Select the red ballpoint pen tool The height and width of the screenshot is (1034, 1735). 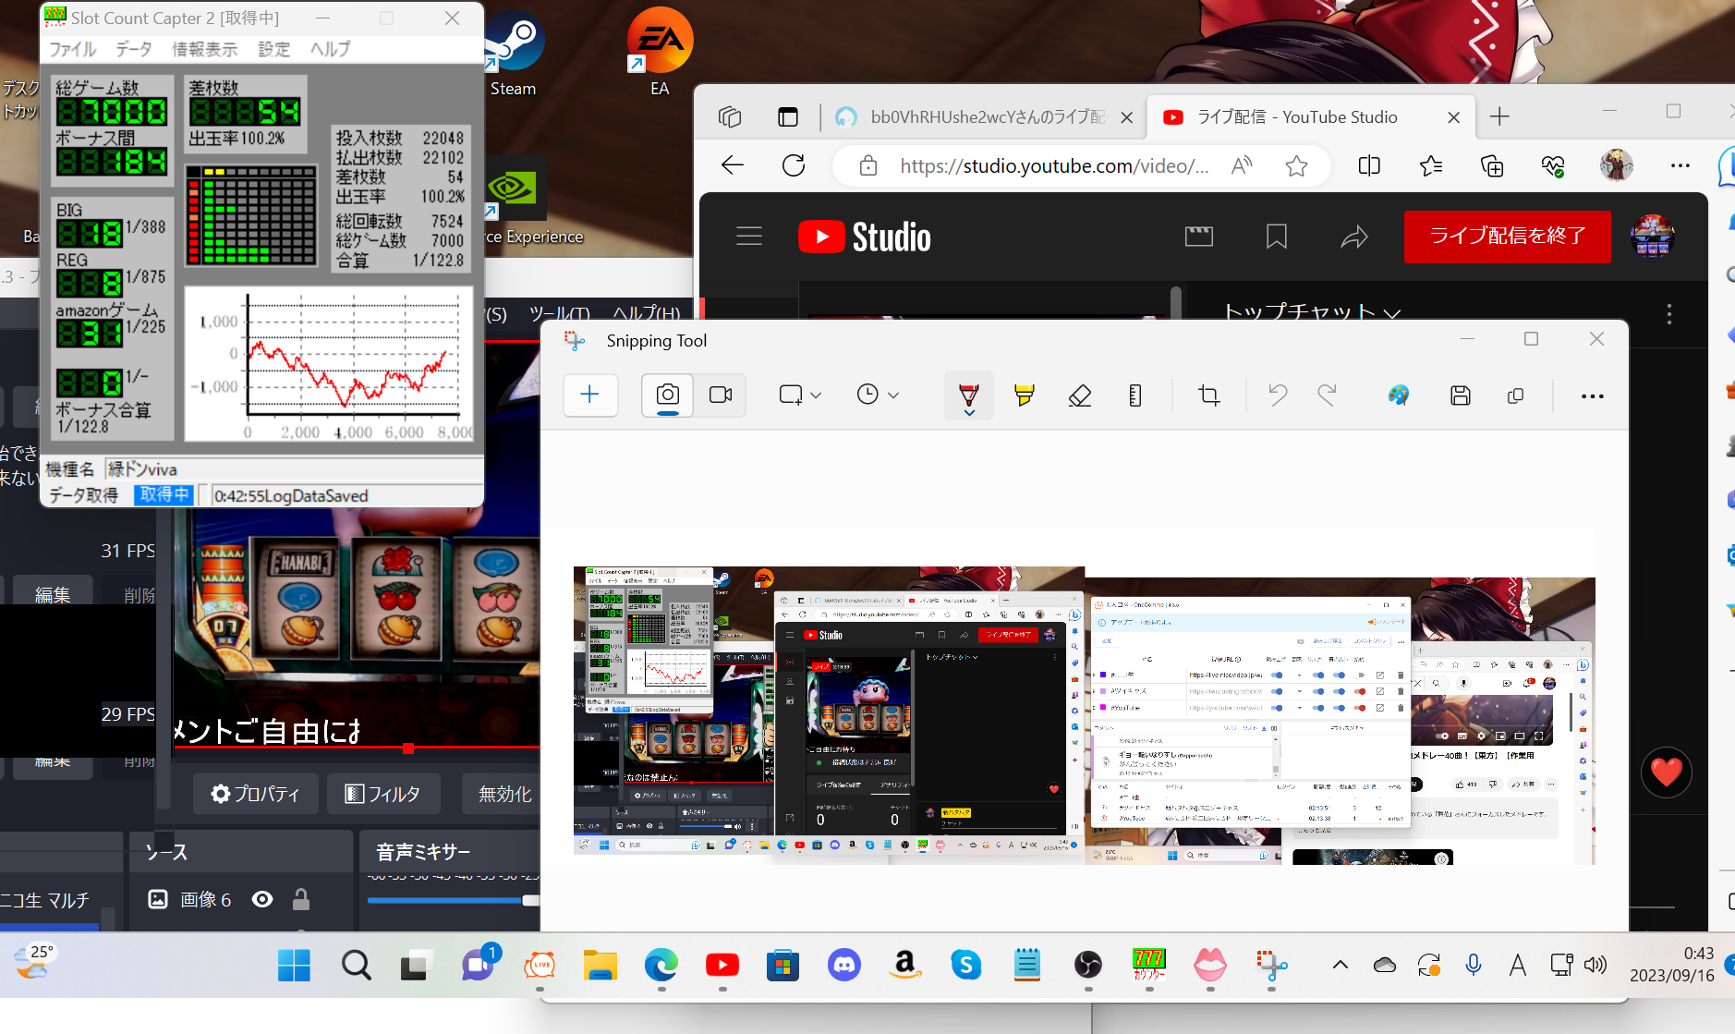968,395
